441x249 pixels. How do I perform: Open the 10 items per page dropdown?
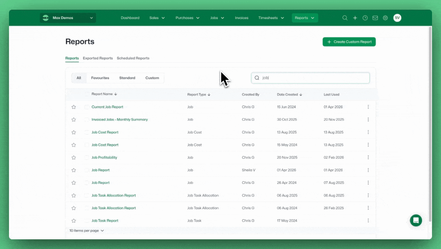click(86, 231)
